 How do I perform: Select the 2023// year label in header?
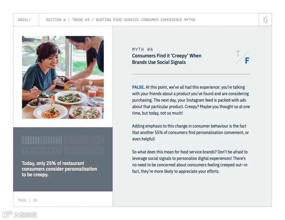[24, 20]
